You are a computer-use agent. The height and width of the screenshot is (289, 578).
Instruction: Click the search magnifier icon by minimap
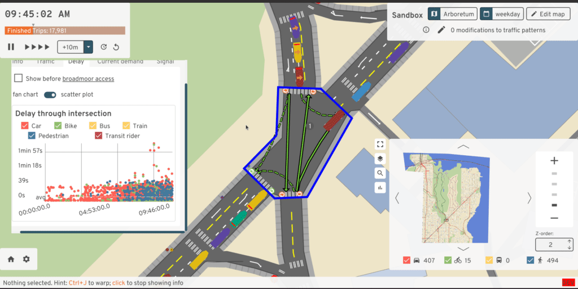point(380,173)
